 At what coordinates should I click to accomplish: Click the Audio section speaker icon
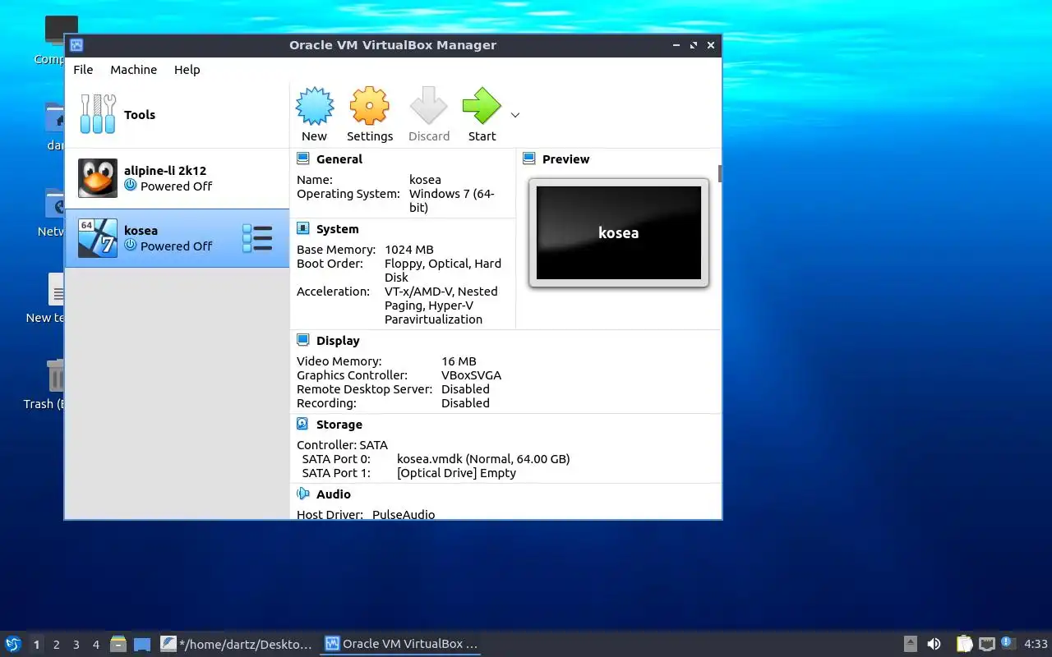303,494
